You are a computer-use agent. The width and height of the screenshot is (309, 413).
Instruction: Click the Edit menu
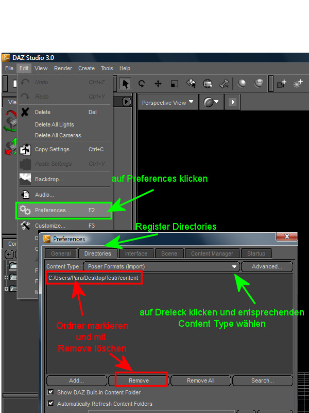pos(24,69)
